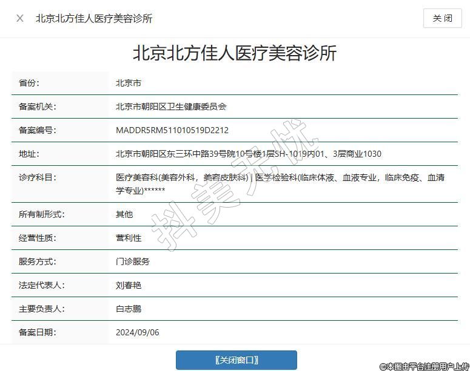The height and width of the screenshot is (371, 470).
Task: Click the large 北京北方佳人医疗美容诊所 heading
Action: (x=235, y=53)
